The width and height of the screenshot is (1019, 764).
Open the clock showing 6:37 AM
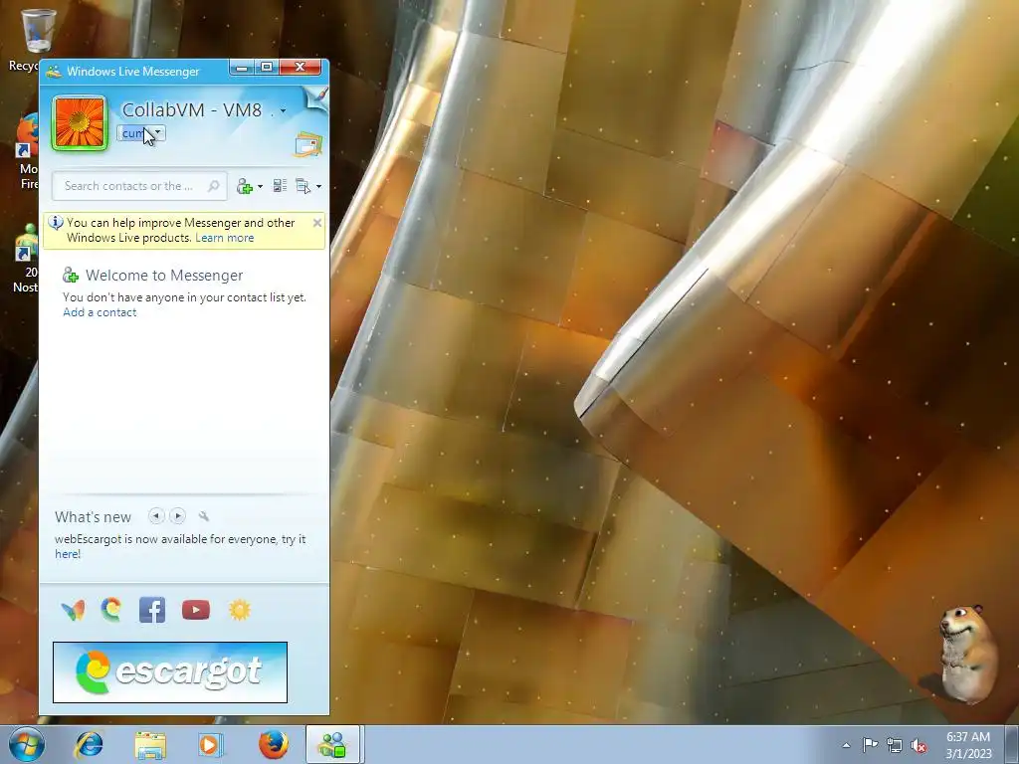pos(968,744)
